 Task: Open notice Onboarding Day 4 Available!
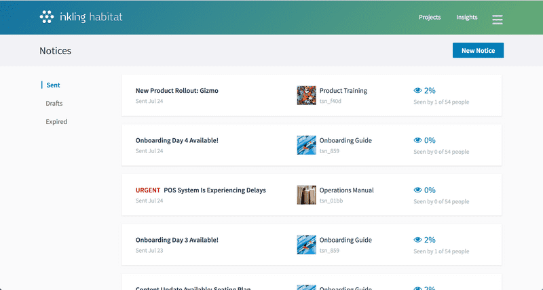click(177, 140)
